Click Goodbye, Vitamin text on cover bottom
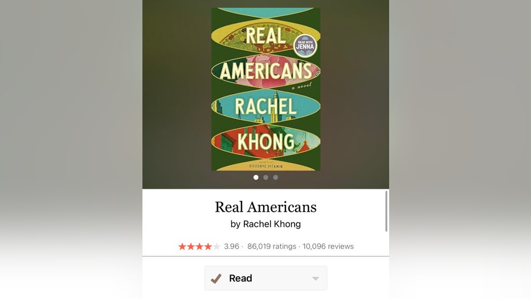Image resolution: width=531 pixels, height=299 pixels. [x=266, y=166]
